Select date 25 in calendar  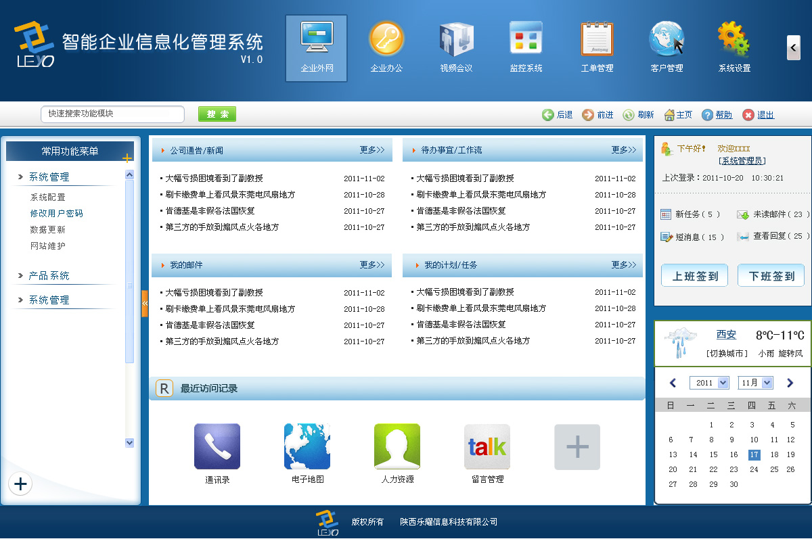click(x=774, y=469)
